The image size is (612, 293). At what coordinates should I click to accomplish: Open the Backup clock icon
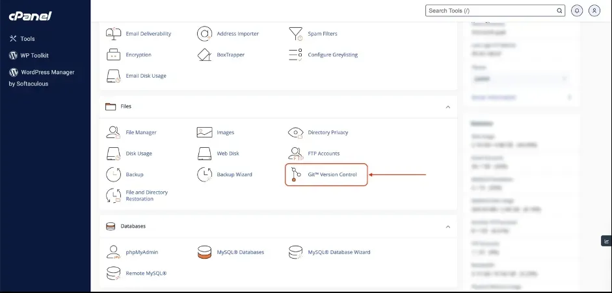(x=114, y=174)
